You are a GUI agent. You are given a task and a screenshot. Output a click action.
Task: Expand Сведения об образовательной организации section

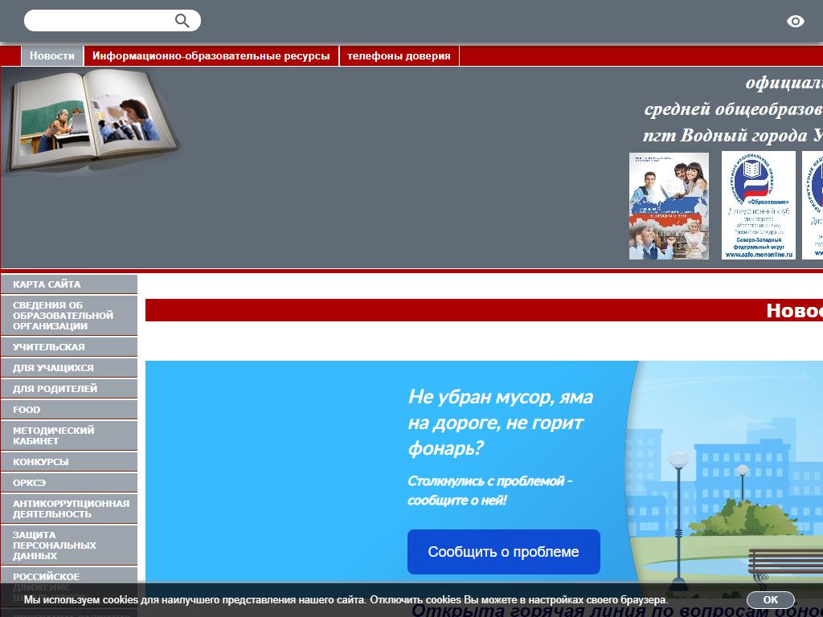coord(69,316)
